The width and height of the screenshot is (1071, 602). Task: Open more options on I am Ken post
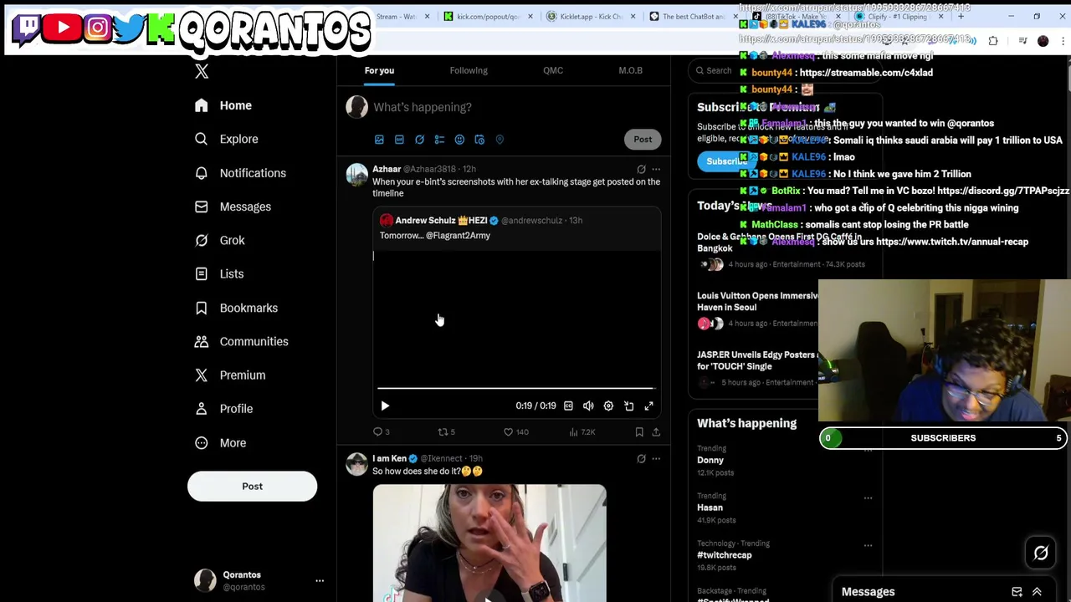(x=656, y=459)
